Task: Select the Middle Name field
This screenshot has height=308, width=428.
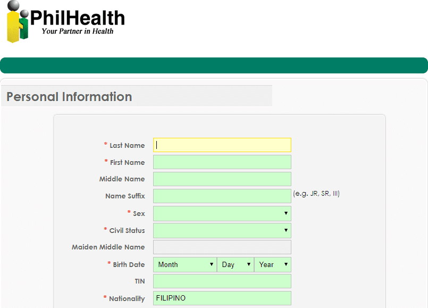Action: coord(222,179)
